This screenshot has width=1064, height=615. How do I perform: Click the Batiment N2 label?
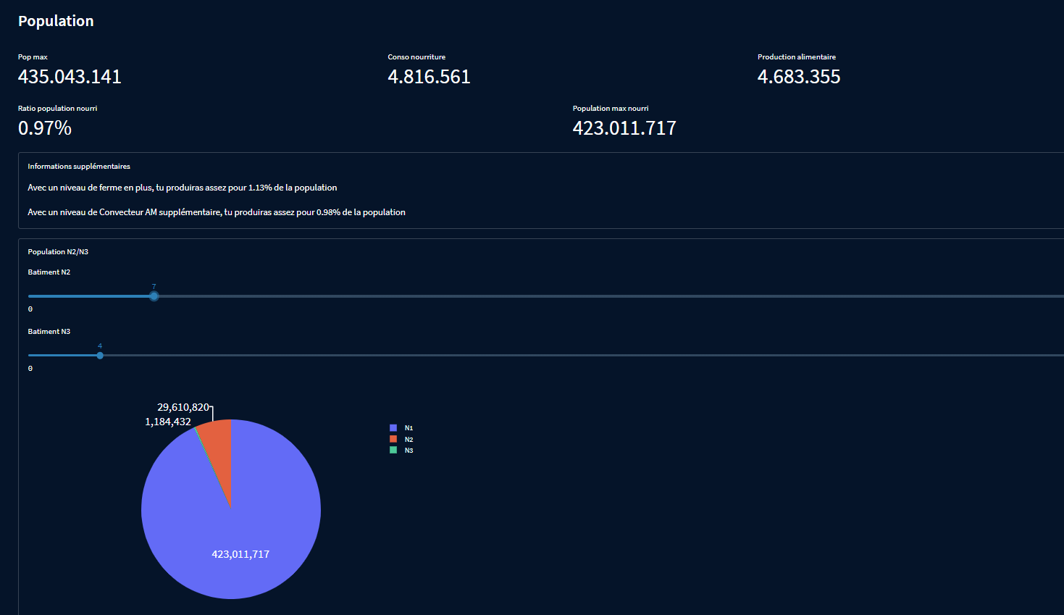49,272
